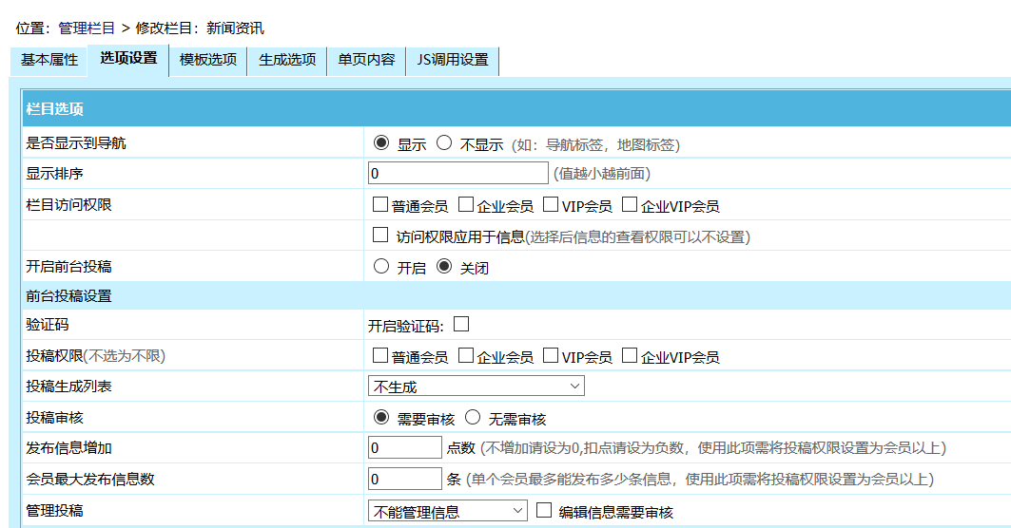Screen dimensions: 1011x528
Task: Click the 是否显示到导航 row label
Action: point(76,143)
